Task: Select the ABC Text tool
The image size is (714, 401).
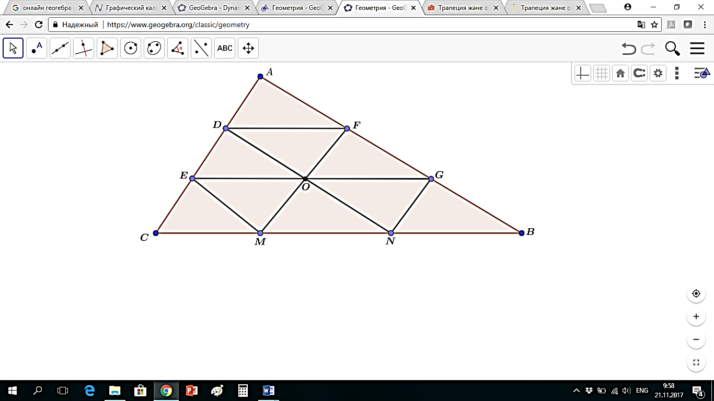Action: click(225, 48)
